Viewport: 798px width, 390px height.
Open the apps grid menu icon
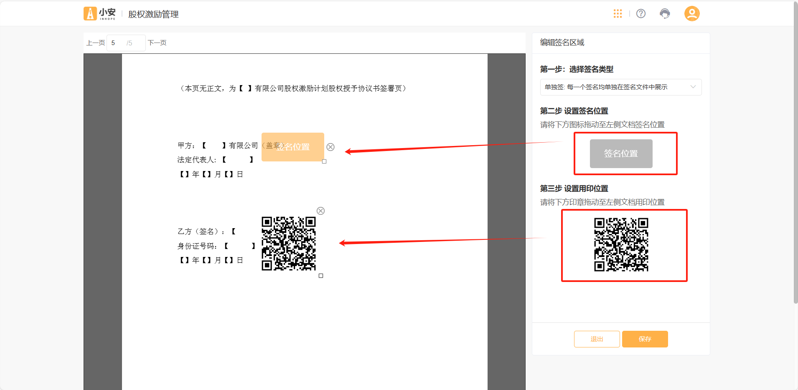(618, 14)
